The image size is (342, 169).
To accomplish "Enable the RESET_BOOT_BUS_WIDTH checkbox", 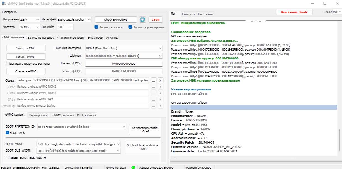I will (x=7, y=158).
